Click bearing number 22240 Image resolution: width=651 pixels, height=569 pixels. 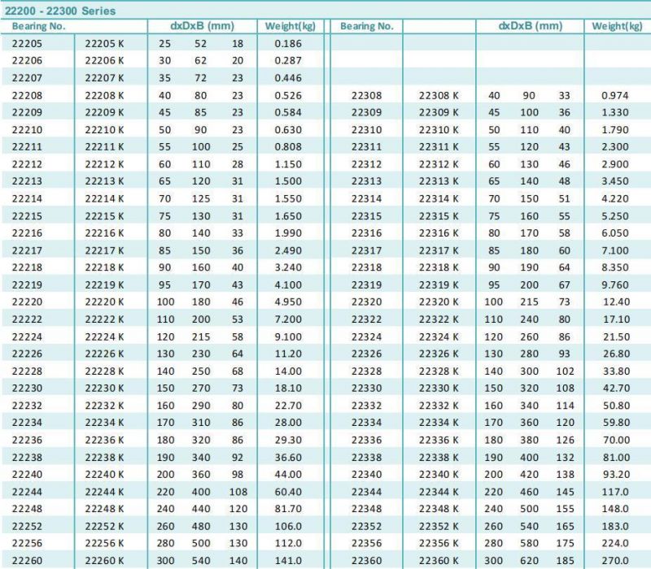tap(27, 475)
